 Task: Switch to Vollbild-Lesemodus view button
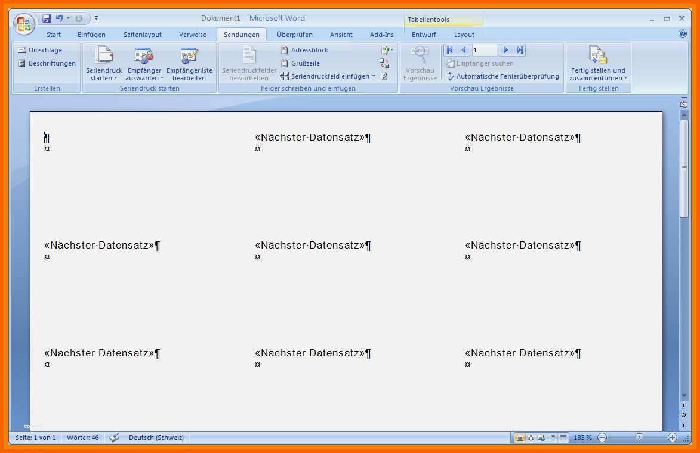point(531,438)
